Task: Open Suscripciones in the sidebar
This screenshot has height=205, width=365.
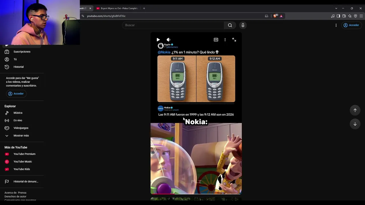Action: click(22, 52)
